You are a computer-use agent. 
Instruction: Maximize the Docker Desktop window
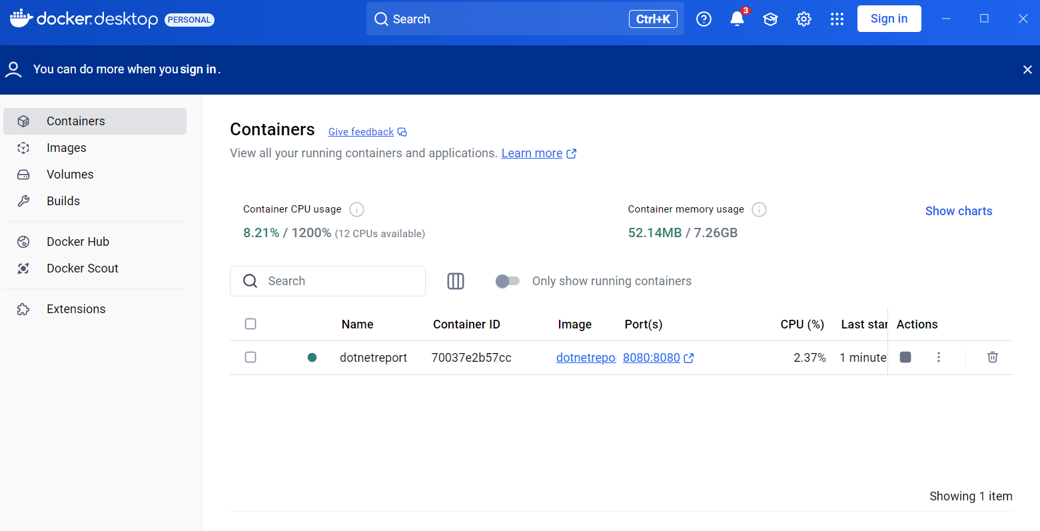point(984,19)
